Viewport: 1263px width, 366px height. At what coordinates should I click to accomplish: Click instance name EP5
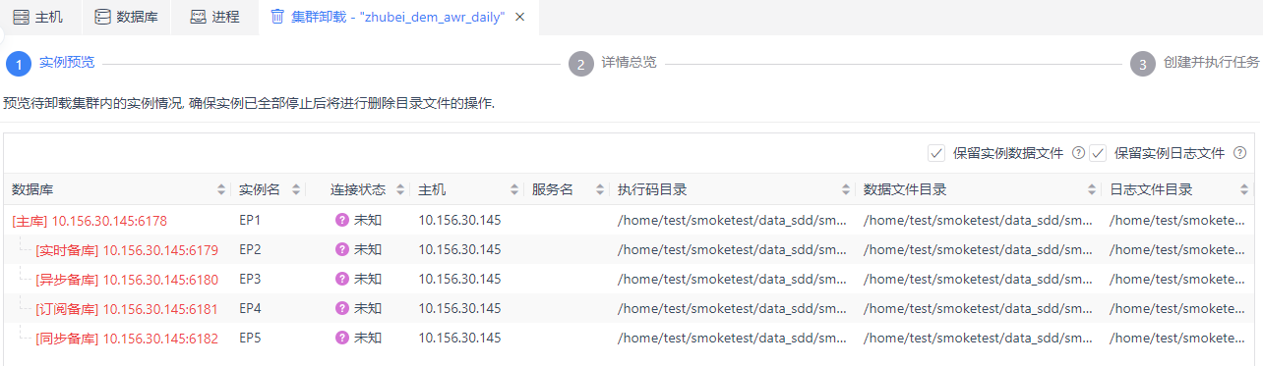tap(250, 338)
